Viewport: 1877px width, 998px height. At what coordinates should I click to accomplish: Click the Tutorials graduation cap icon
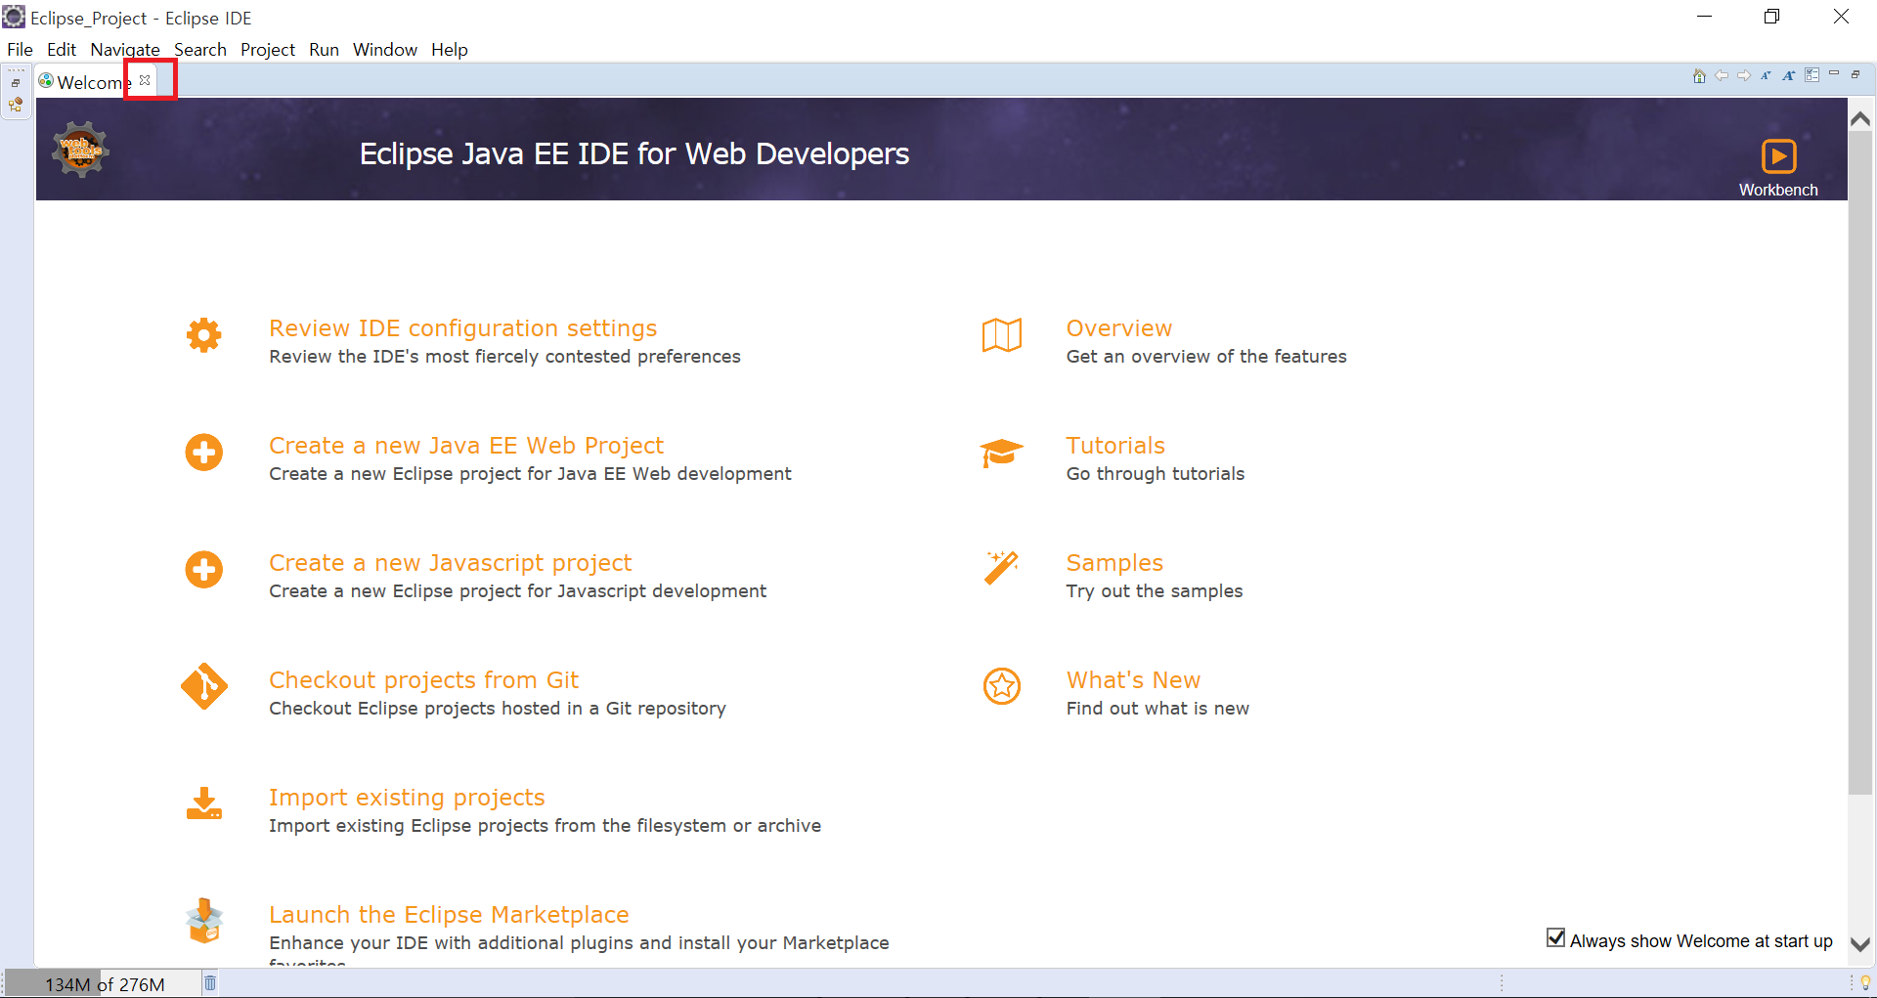1001,453
